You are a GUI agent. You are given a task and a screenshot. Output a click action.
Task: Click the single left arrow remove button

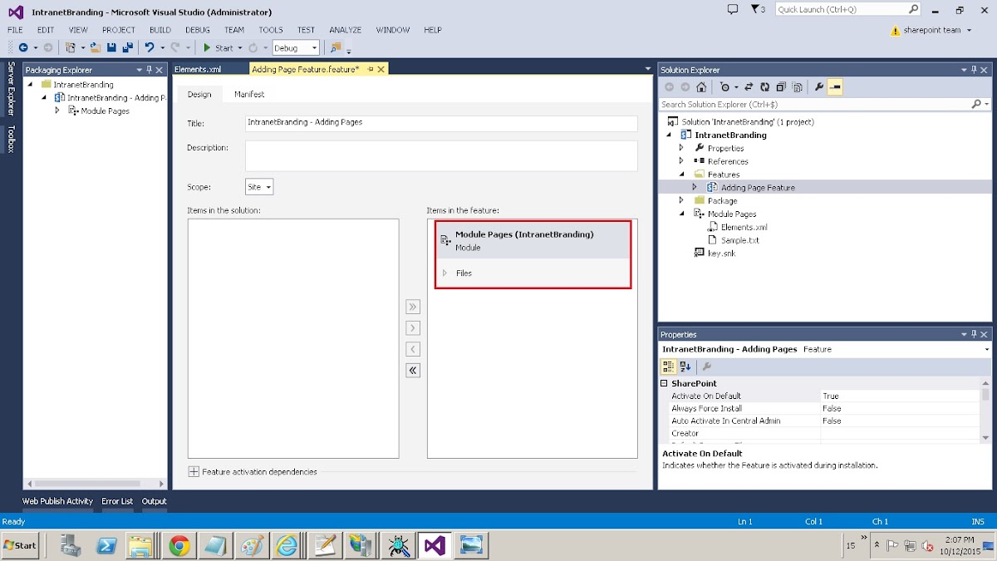[413, 349]
